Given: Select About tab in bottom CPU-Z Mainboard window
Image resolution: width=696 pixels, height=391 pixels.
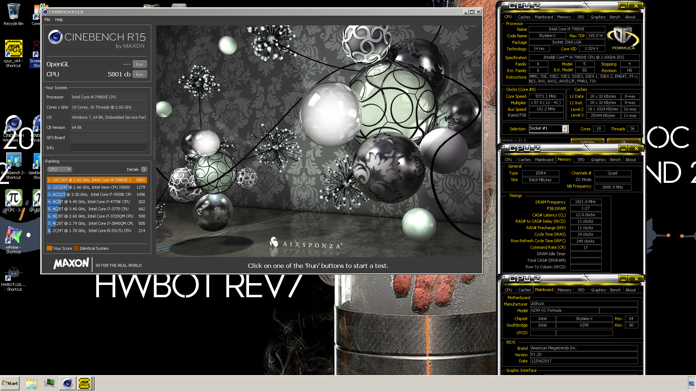Looking at the screenshot, I should [630, 290].
